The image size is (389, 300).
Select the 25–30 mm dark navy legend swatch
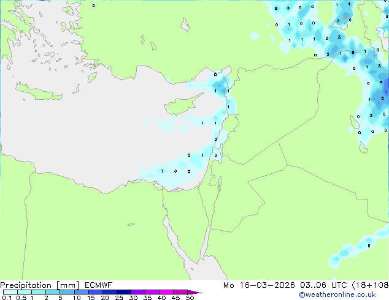[x=124, y=292]
